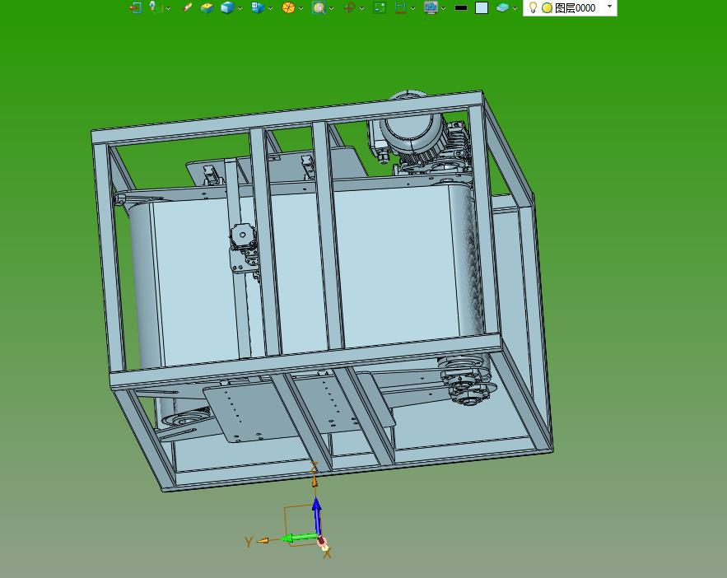Click the green Y axis arrow
The image size is (727, 578).
click(x=300, y=538)
